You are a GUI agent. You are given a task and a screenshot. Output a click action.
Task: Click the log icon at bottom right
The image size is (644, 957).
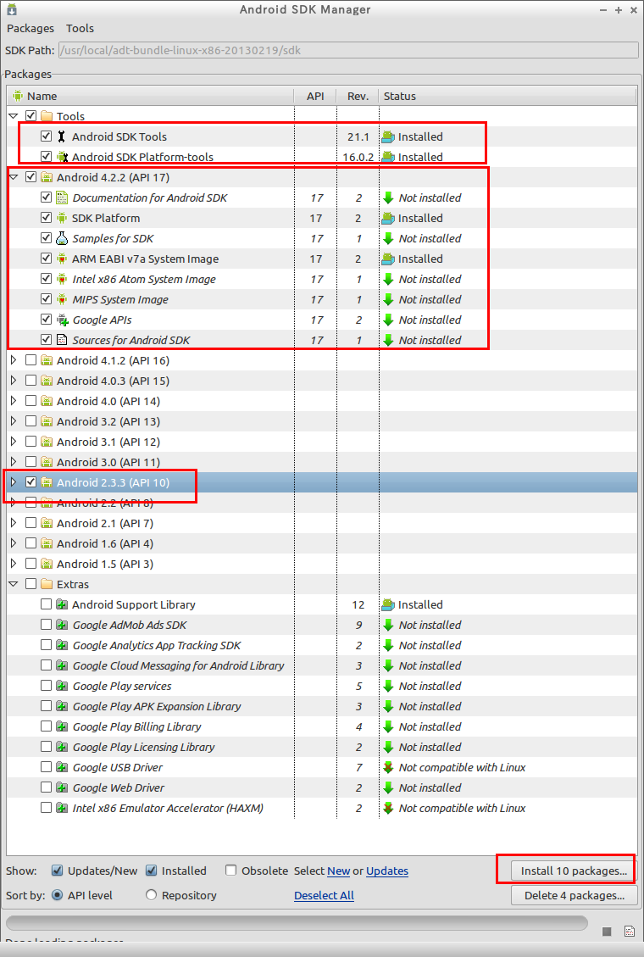pos(630,931)
